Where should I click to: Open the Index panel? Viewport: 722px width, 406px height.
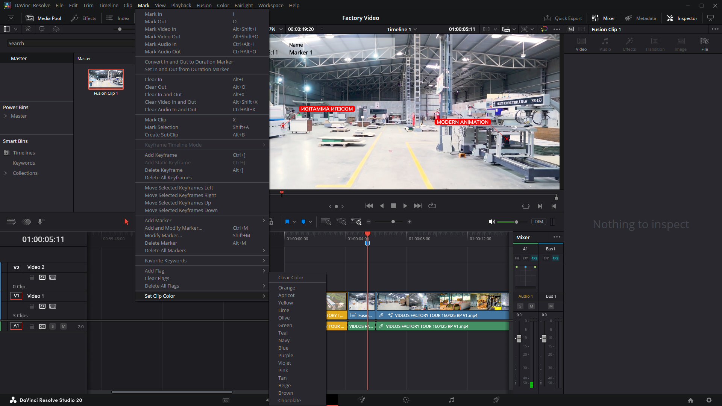(x=118, y=18)
